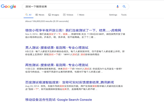Open the More dropdown menu

pyautogui.click(x=81, y=15)
